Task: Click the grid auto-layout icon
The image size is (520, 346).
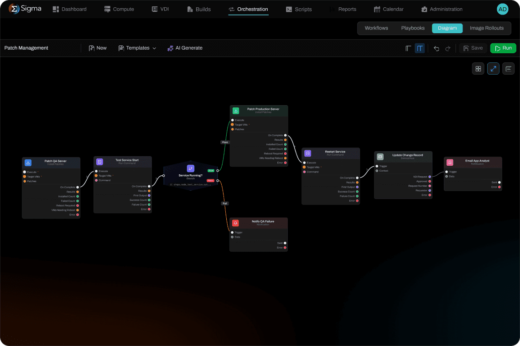Action: pos(478,69)
